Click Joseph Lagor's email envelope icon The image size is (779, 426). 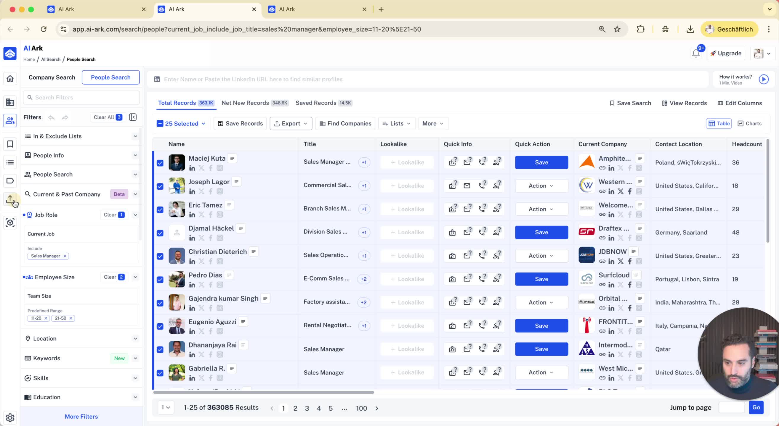pos(467,185)
